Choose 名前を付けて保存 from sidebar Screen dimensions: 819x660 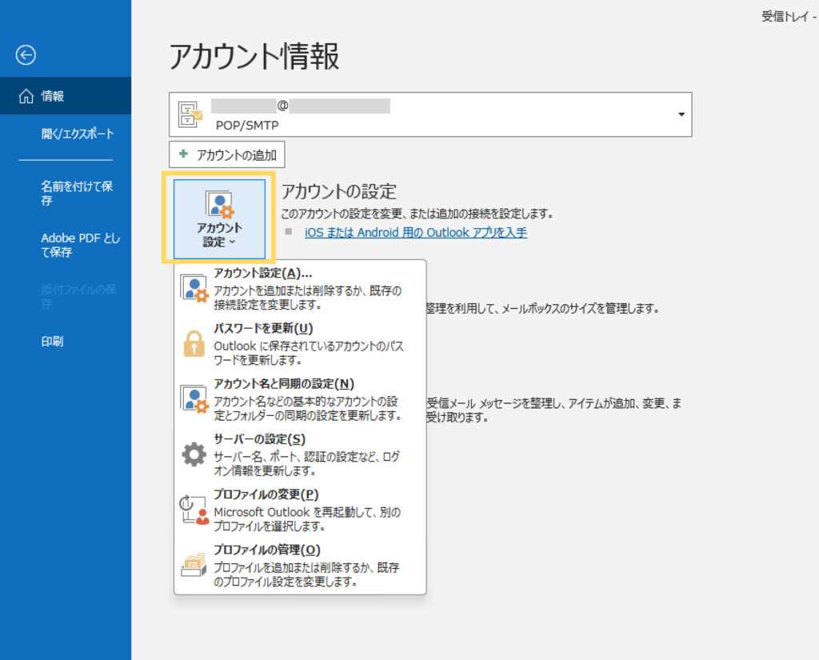point(77,193)
